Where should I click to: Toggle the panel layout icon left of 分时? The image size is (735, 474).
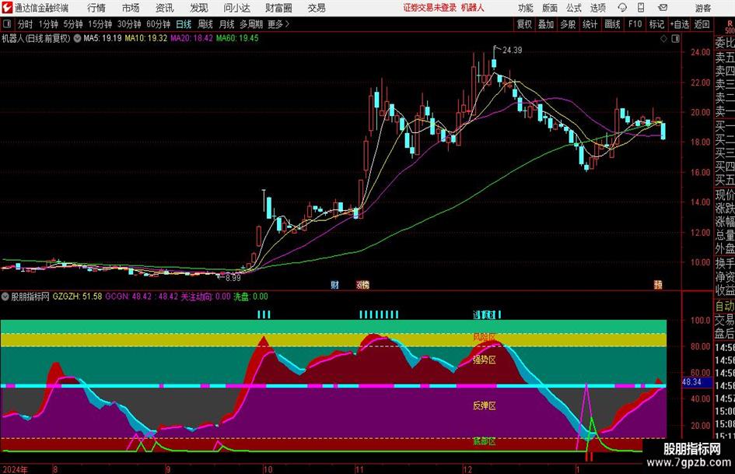point(6,24)
